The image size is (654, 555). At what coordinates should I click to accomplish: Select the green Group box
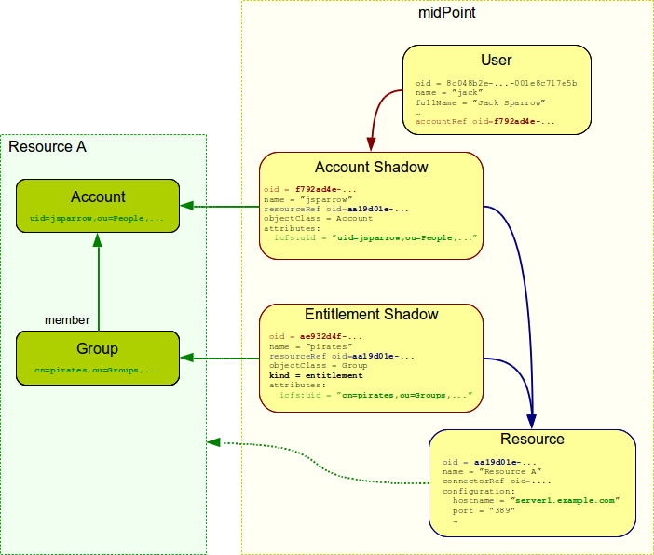click(x=97, y=358)
